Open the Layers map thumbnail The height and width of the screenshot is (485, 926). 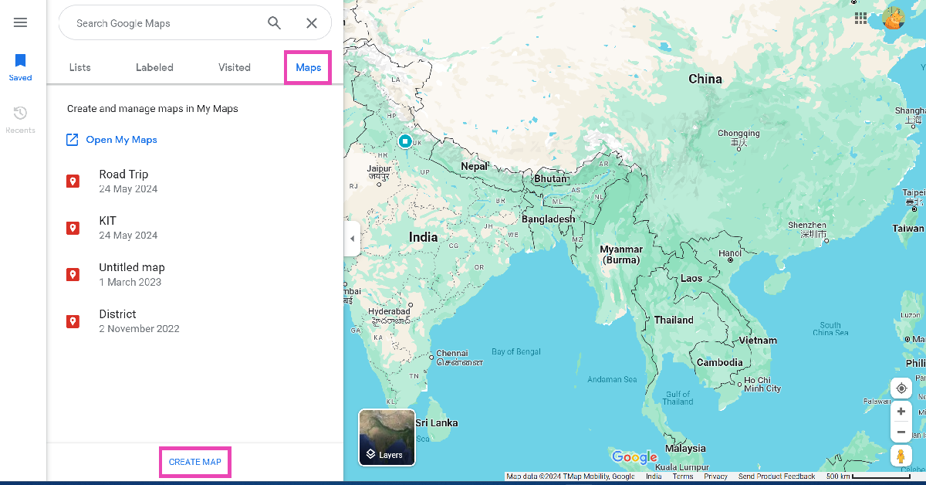(x=387, y=437)
